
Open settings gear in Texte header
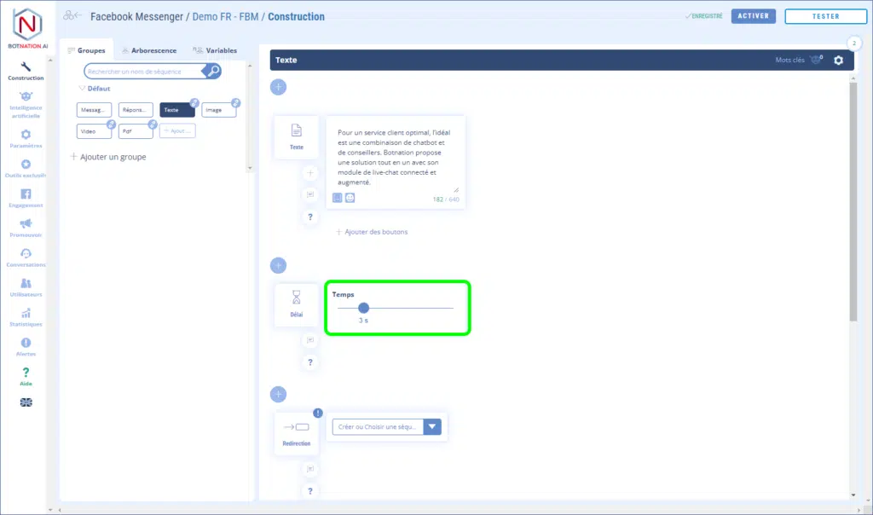pyautogui.click(x=838, y=61)
